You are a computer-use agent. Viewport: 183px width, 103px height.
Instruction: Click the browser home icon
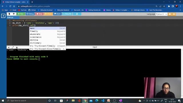click(14, 6)
